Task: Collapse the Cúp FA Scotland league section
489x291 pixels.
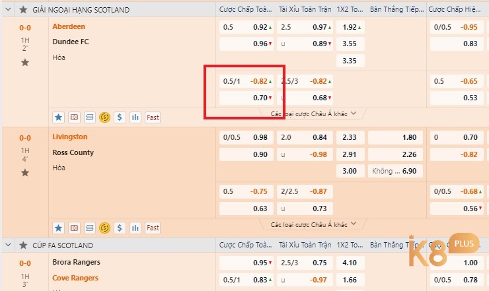Action: click(x=9, y=245)
